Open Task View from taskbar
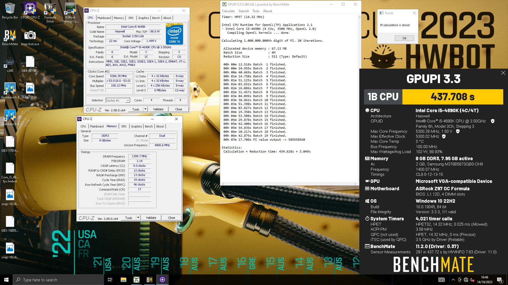This screenshot has height=285, width=508. click(x=110, y=280)
